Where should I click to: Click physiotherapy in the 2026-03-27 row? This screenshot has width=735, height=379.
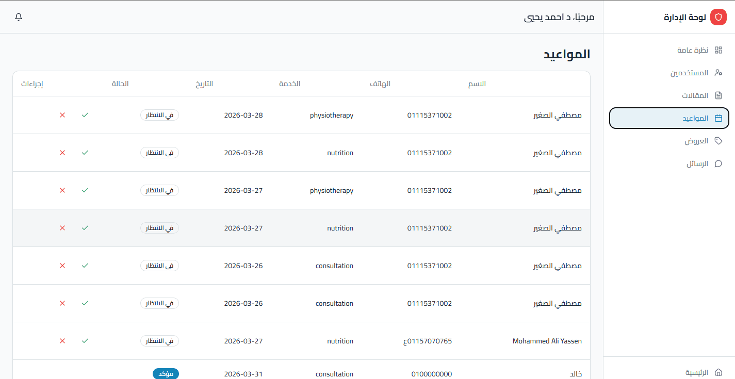[332, 190]
